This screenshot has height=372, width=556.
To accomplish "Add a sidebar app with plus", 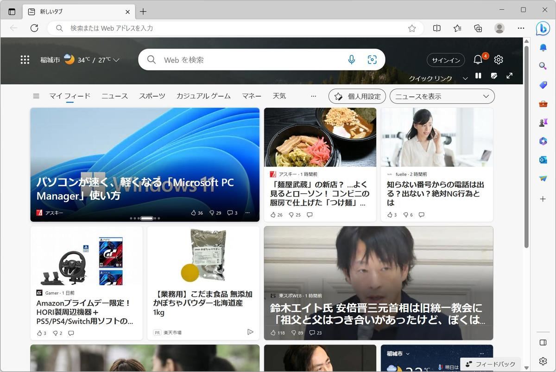I will click(x=543, y=199).
